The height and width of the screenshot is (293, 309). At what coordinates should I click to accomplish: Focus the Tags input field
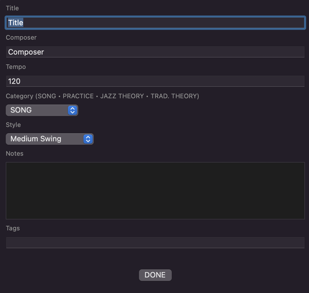click(155, 242)
